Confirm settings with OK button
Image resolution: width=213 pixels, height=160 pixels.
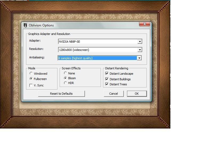coord(137,94)
